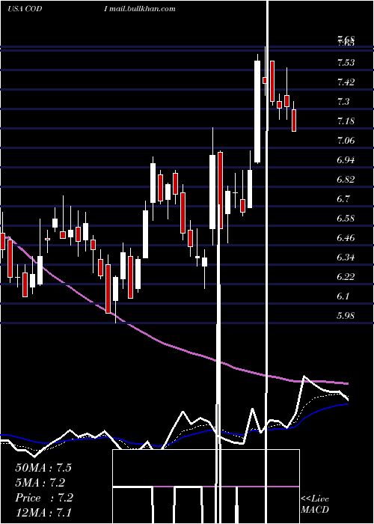
Task: Click the 6.22 price axis label
Action: click(x=346, y=277)
